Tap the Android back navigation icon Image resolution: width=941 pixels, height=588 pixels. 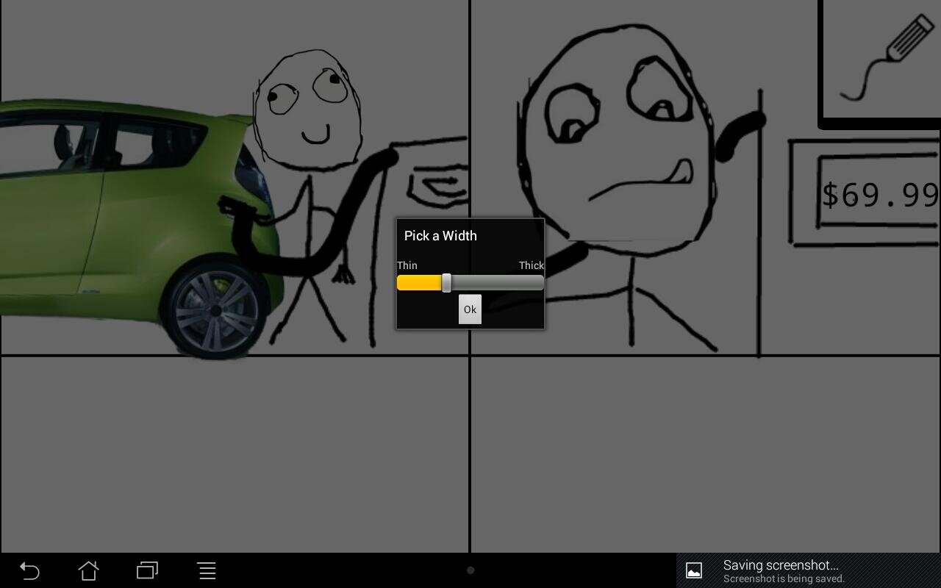point(29,570)
